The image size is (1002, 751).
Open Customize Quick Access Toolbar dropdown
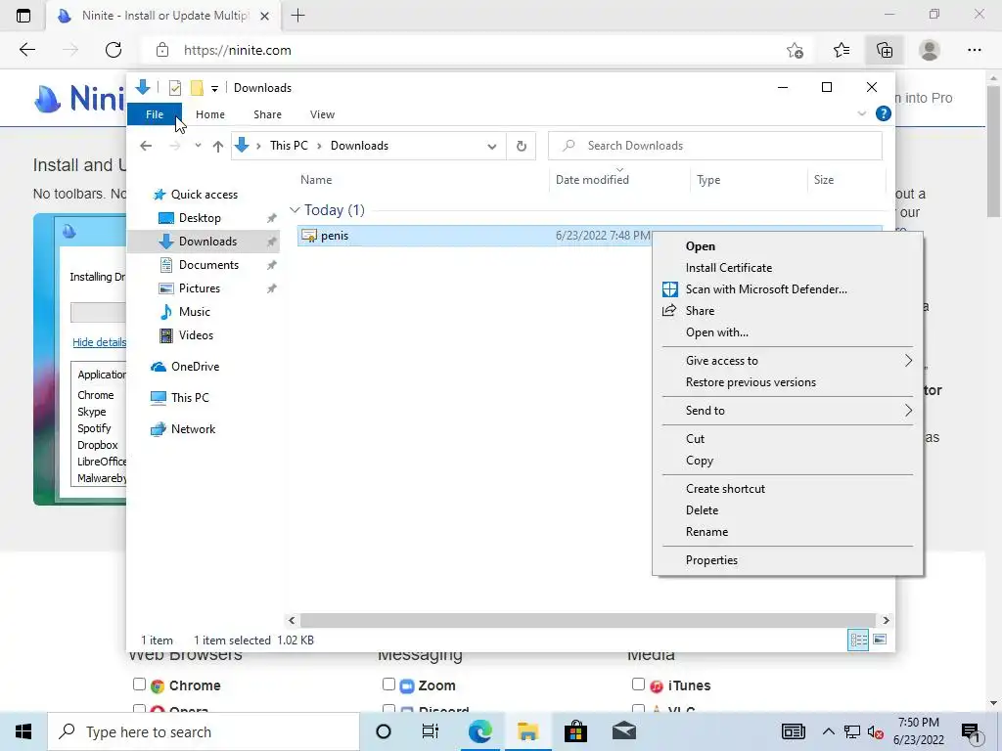click(214, 89)
